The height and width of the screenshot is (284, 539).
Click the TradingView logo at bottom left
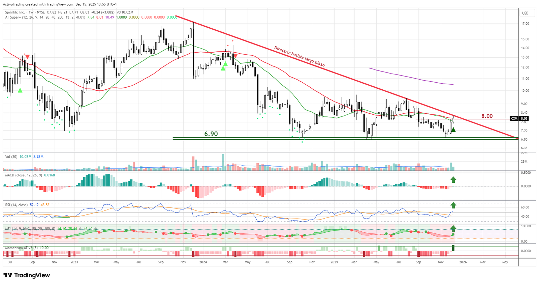point(27,275)
